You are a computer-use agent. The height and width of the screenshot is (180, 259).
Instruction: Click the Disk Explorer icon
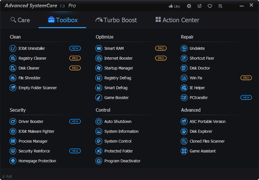coord(184,131)
